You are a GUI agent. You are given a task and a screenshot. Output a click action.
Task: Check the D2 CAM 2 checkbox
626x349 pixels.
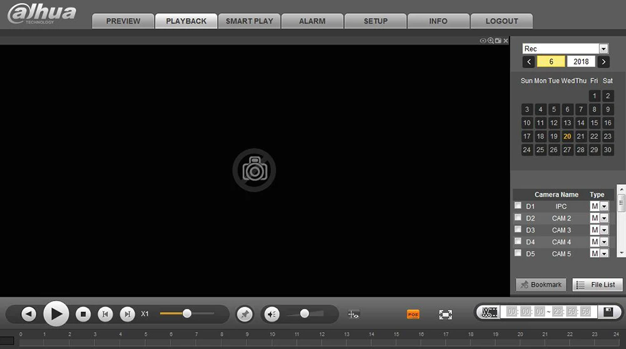point(518,217)
